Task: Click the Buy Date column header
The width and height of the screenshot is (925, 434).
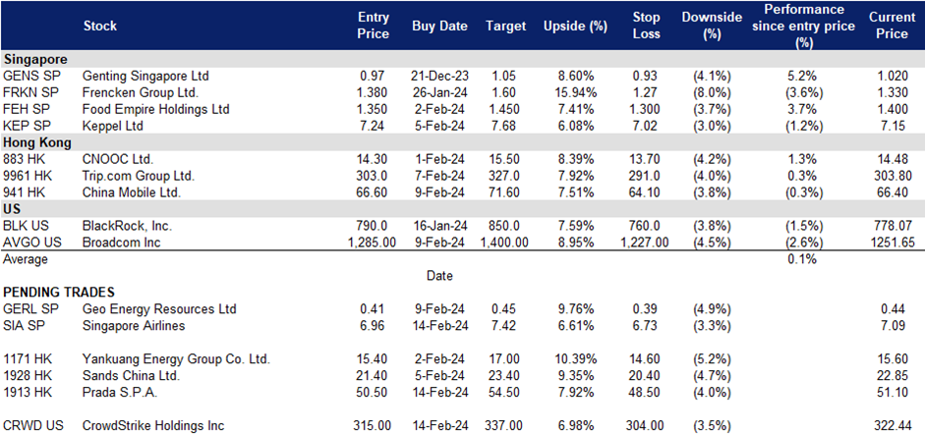Action: click(440, 27)
